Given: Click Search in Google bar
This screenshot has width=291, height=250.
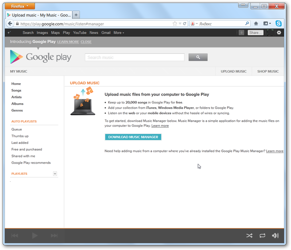Looking at the screenshot, I should coord(28,33).
